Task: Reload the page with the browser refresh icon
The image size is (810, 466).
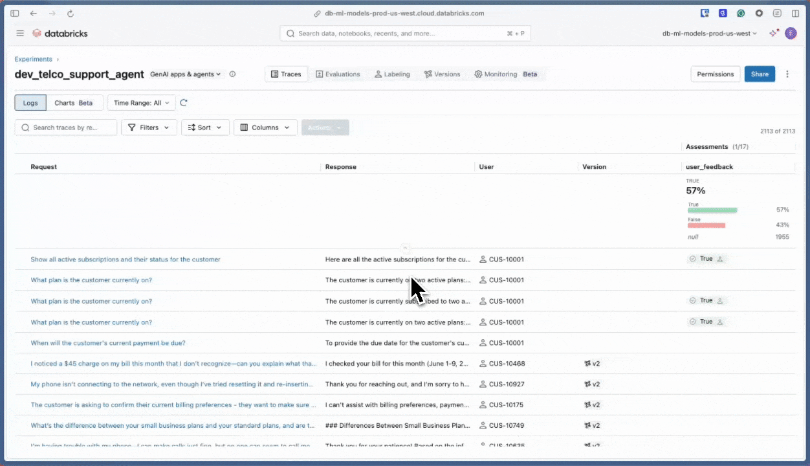Action: (71, 13)
